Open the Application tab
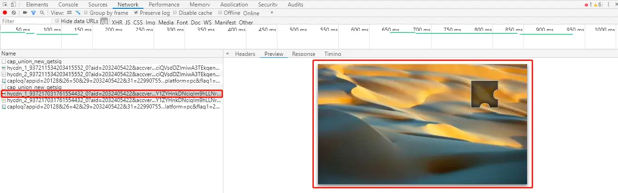The width and height of the screenshot is (618, 193). (x=234, y=4)
